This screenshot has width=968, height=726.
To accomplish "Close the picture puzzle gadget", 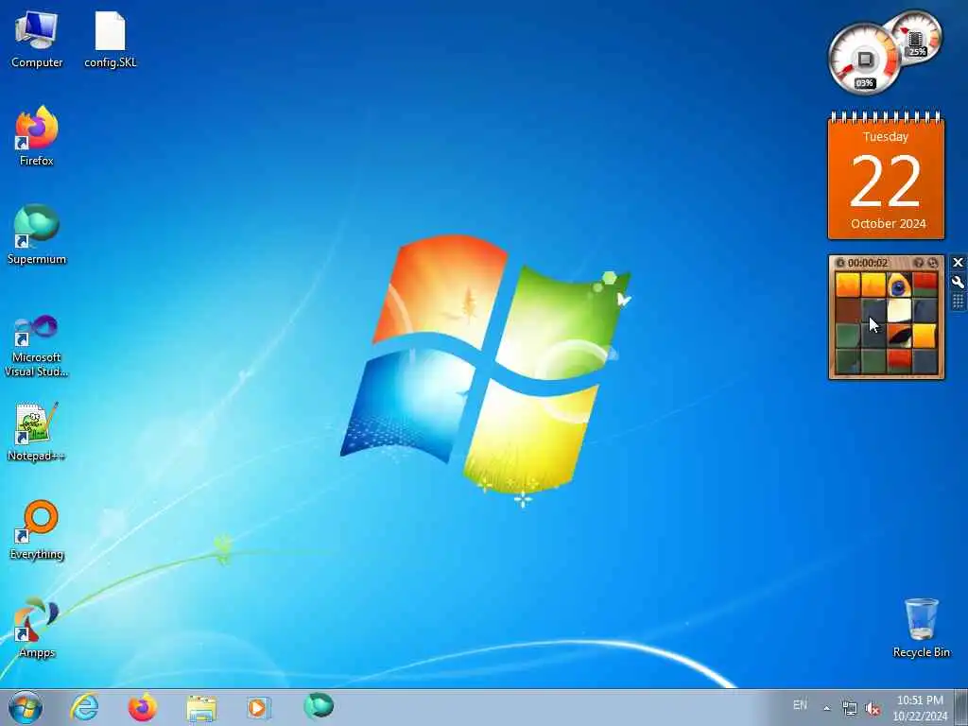I will click(959, 263).
